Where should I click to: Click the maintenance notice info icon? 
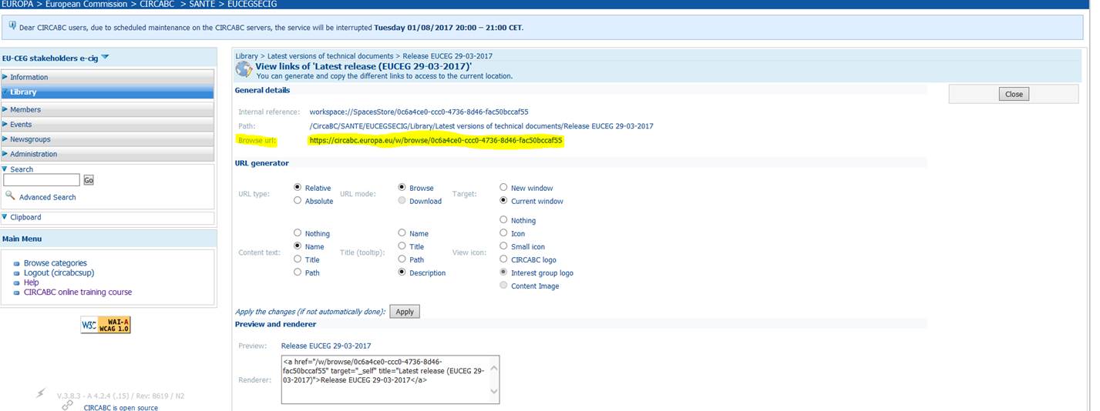coord(12,26)
